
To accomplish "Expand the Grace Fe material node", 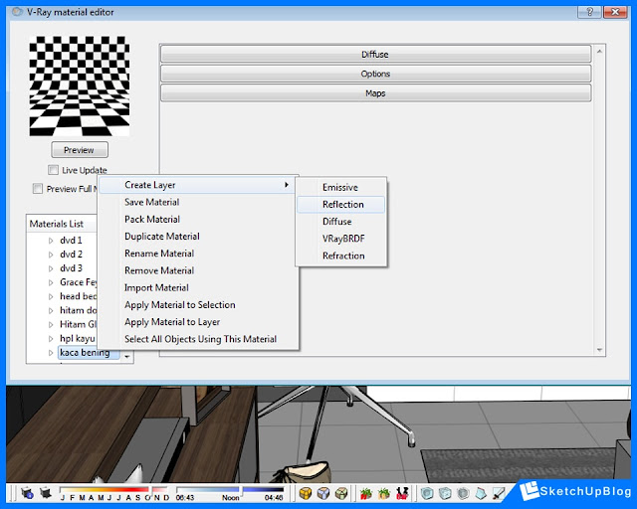I will [x=51, y=282].
